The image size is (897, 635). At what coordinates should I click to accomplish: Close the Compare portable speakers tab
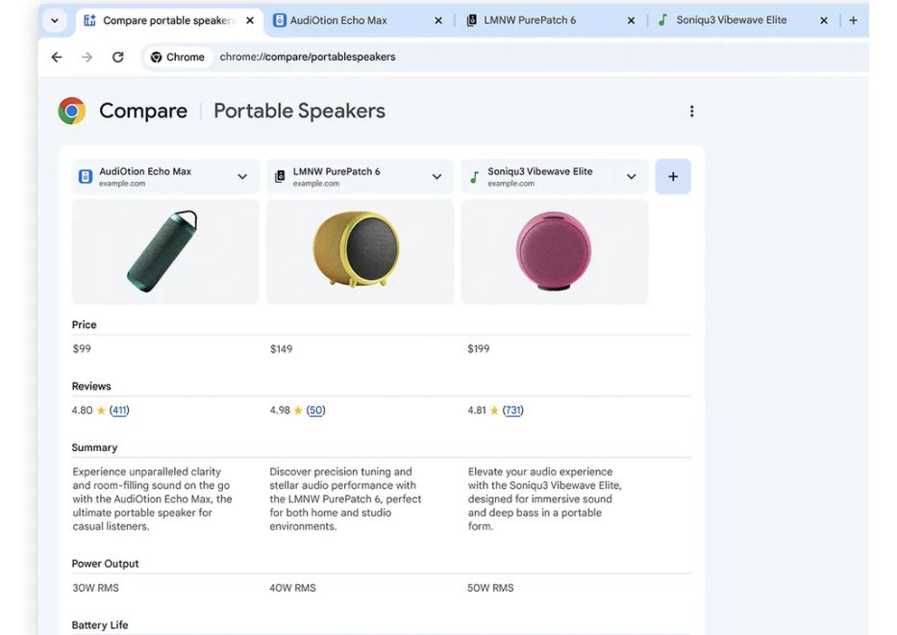pyautogui.click(x=249, y=20)
